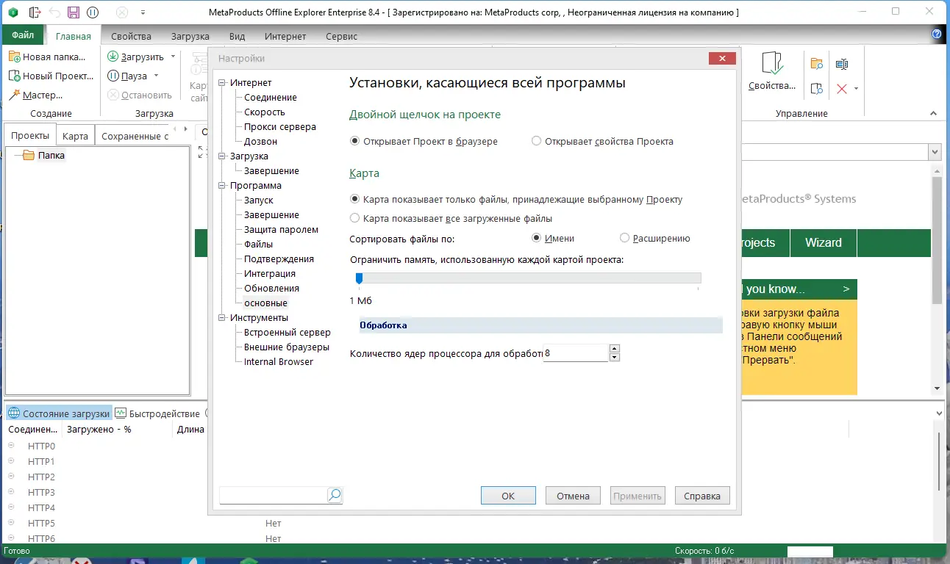Select Открывает Проект в браузере
The width and height of the screenshot is (950, 564).
click(424, 141)
